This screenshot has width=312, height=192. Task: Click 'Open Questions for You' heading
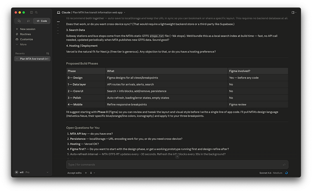pyautogui.click(x=83, y=128)
